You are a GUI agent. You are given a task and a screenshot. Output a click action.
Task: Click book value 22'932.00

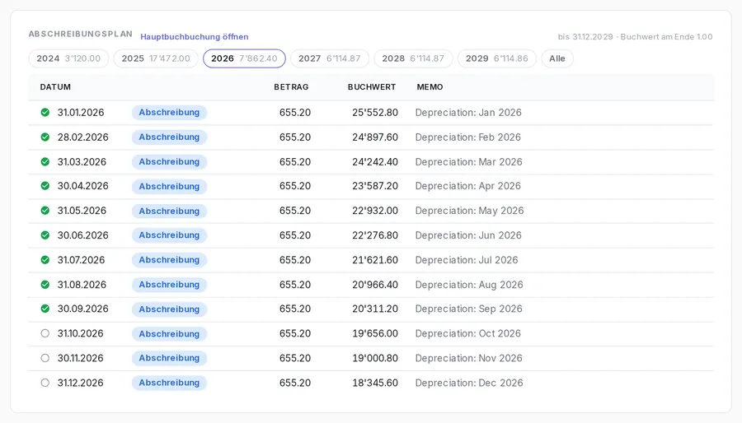click(x=375, y=211)
